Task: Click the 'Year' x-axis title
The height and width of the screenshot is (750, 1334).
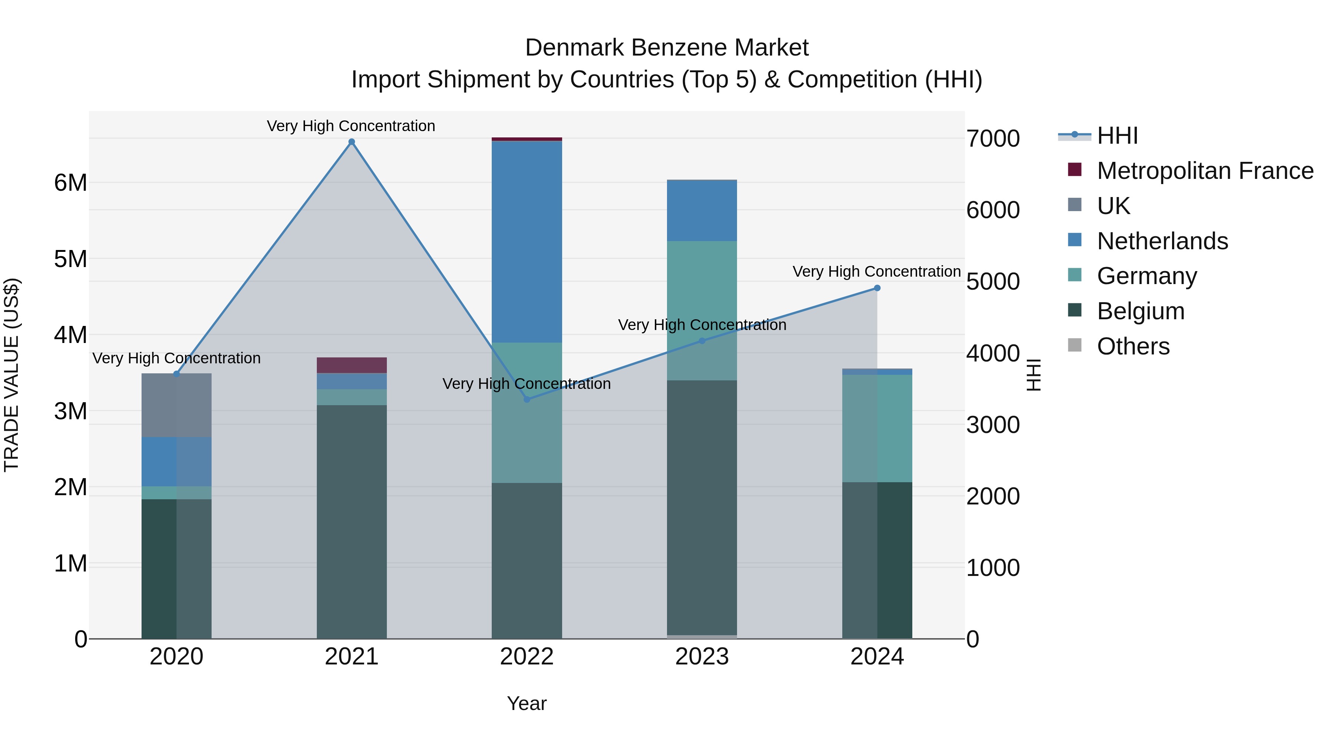Action: [x=527, y=703]
